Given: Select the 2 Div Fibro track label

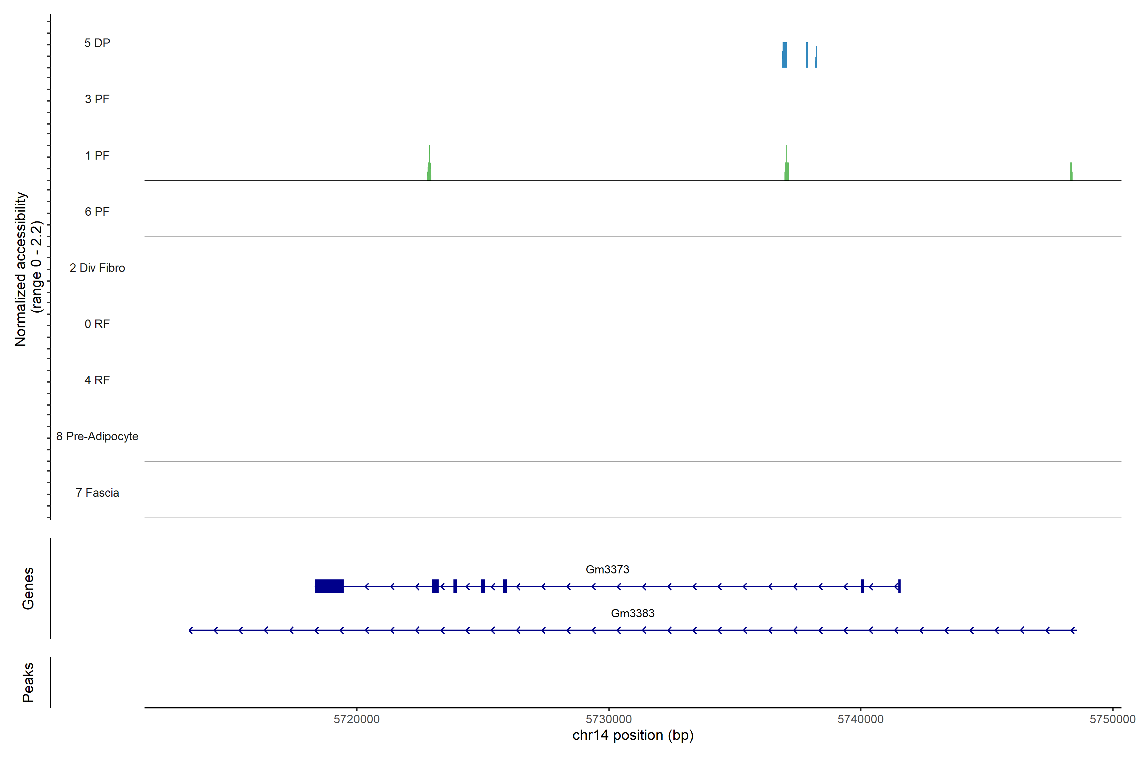Looking at the screenshot, I should [x=97, y=268].
